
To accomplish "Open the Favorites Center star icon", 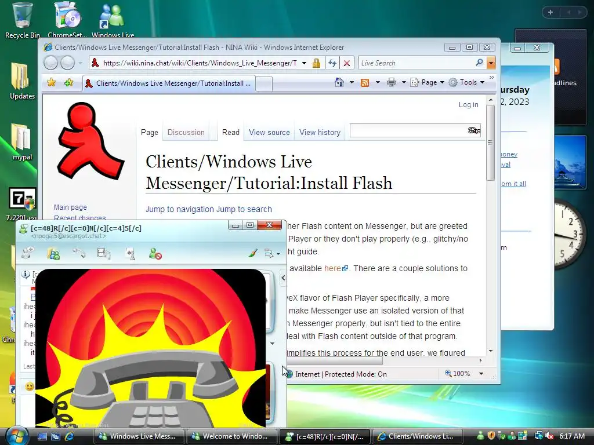I will 52,82.
